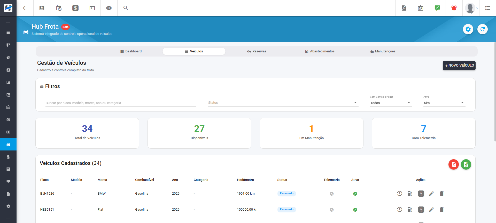Open the Status filter dropdown
Image resolution: width=496 pixels, height=223 pixels.
click(x=283, y=103)
